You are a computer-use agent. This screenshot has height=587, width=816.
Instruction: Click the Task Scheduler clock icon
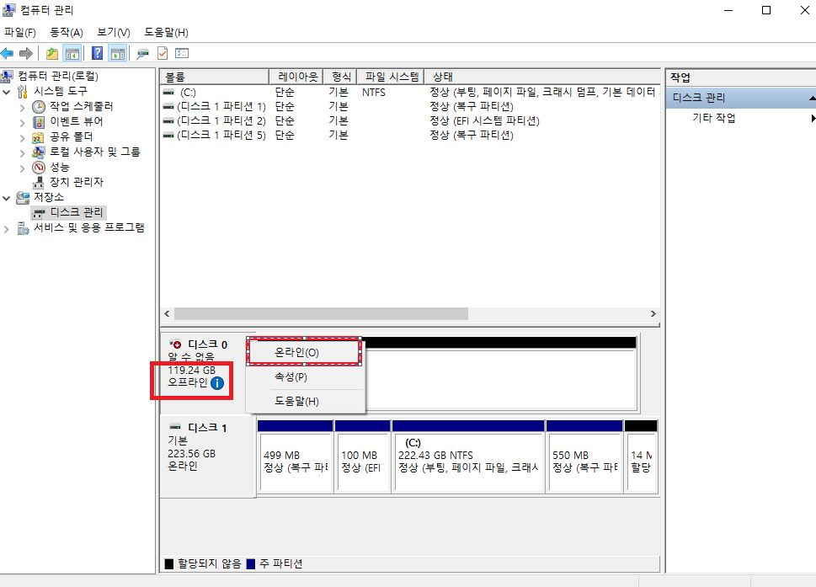(39, 107)
